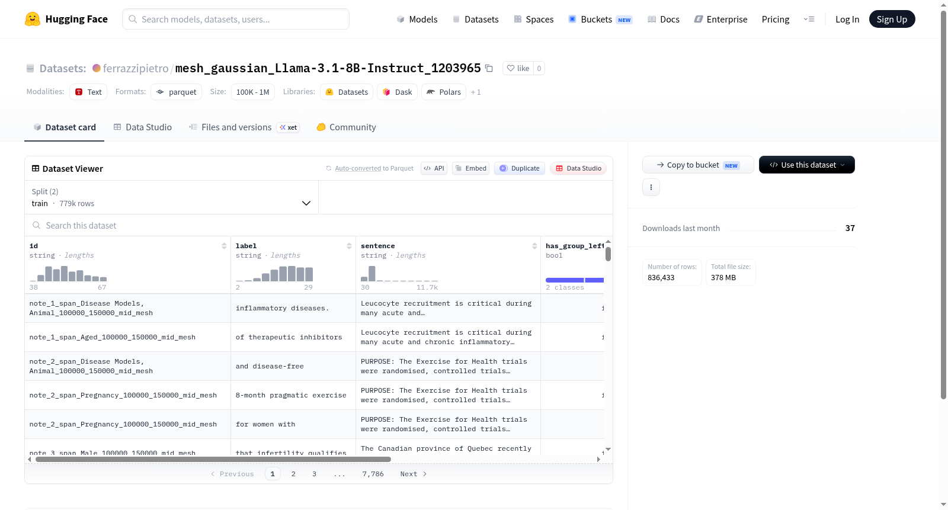Open Docs in top navigation
This screenshot has width=948, height=510.
pyautogui.click(x=664, y=19)
